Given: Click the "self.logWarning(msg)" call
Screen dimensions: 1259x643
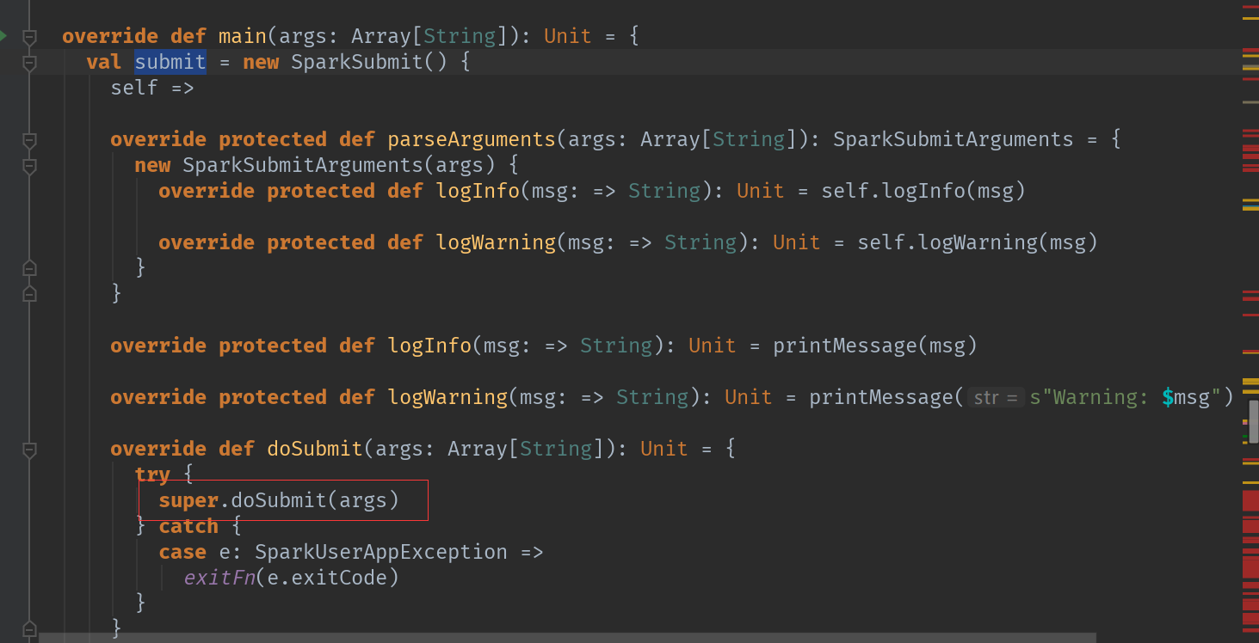Looking at the screenshot, I should click(978, 242).
